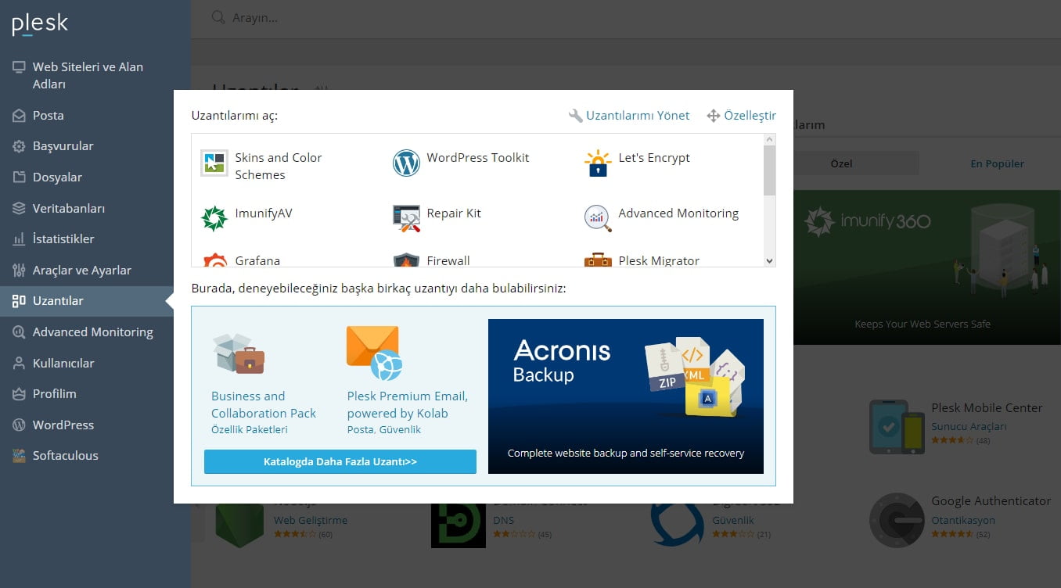Click the Kullanıcılar person icon

[19, 364]
